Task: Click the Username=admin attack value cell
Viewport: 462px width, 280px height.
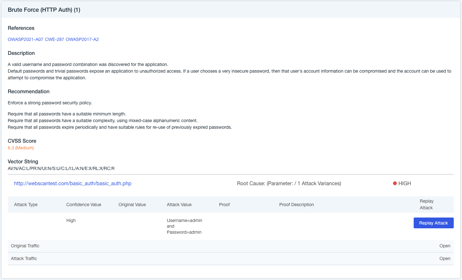Action: tap(184, 226)
